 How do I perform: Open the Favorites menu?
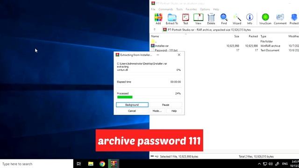point(191,9)
